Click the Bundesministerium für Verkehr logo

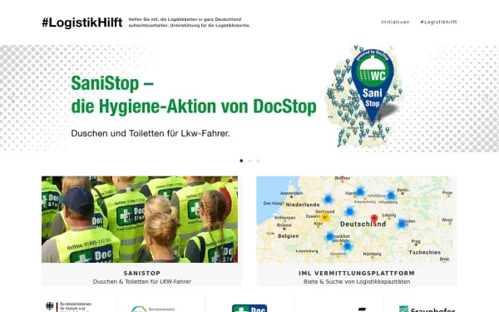pos(68,306)
